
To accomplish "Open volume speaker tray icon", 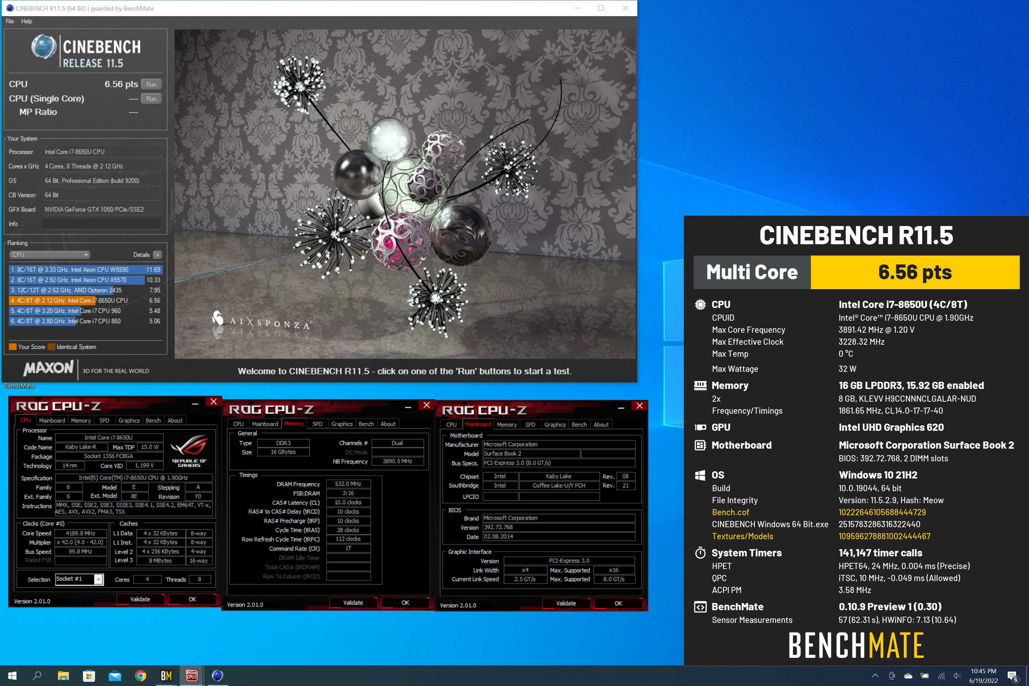I will click(x=957, y=675).
